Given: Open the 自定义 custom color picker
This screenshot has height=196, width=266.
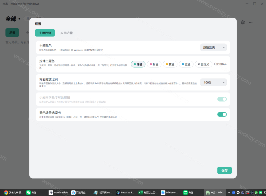Looking at the screenshot, I should point(203,64).
